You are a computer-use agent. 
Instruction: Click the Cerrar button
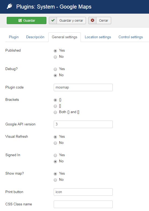[100, 20]
